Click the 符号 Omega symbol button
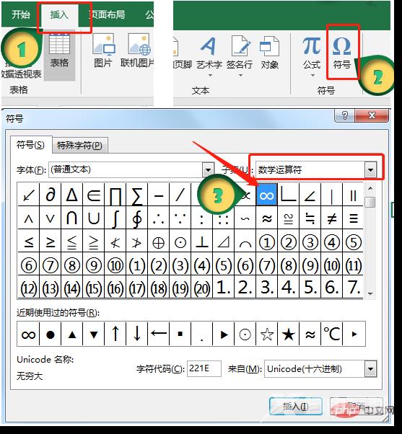402x434 pixels. tap(342, 53)
